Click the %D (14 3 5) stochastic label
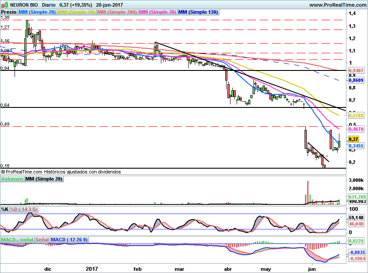The image size is (368, 273). point(24,209)
